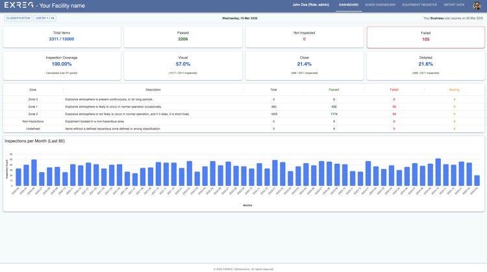Click the Months axis label
The height and width of the screenshot is (272, 487).
tap(247, 205)
